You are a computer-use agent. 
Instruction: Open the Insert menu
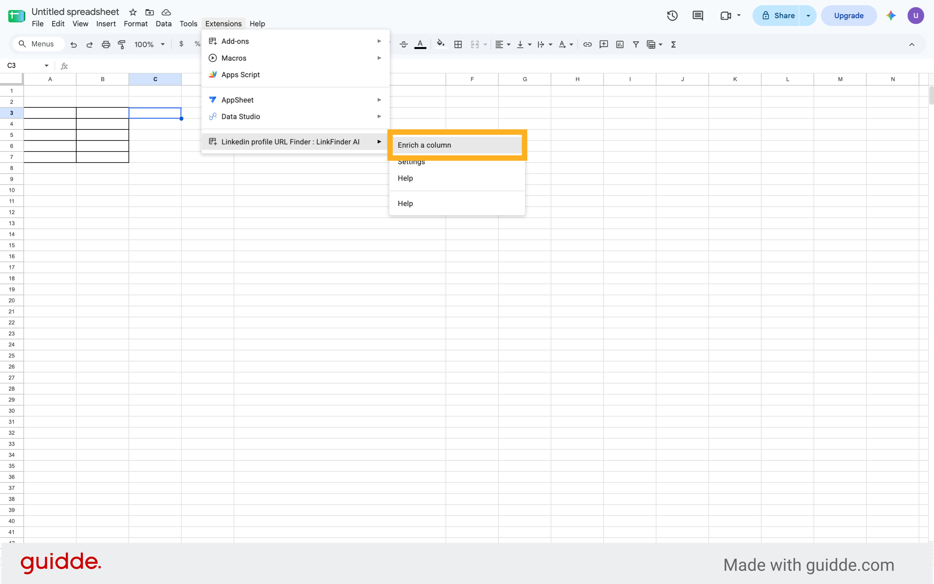(106, 24)
